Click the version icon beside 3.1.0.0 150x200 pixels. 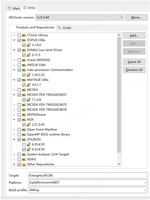coord(29,45)
